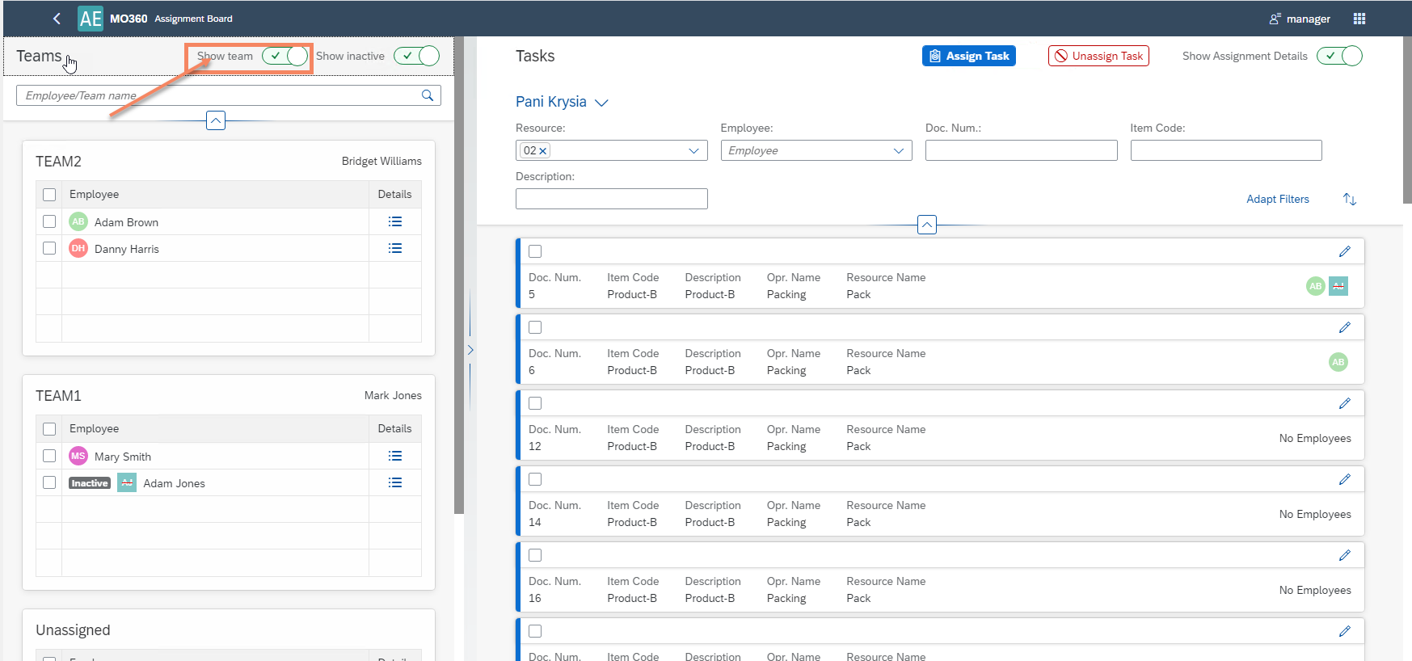
Task: Click search magnifier in Employee/Team name field
Action: tap(428, 95)
